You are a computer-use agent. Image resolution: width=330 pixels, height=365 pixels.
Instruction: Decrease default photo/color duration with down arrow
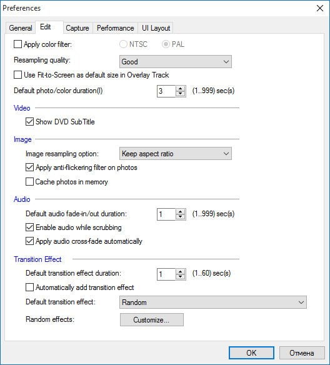[181, 94]
